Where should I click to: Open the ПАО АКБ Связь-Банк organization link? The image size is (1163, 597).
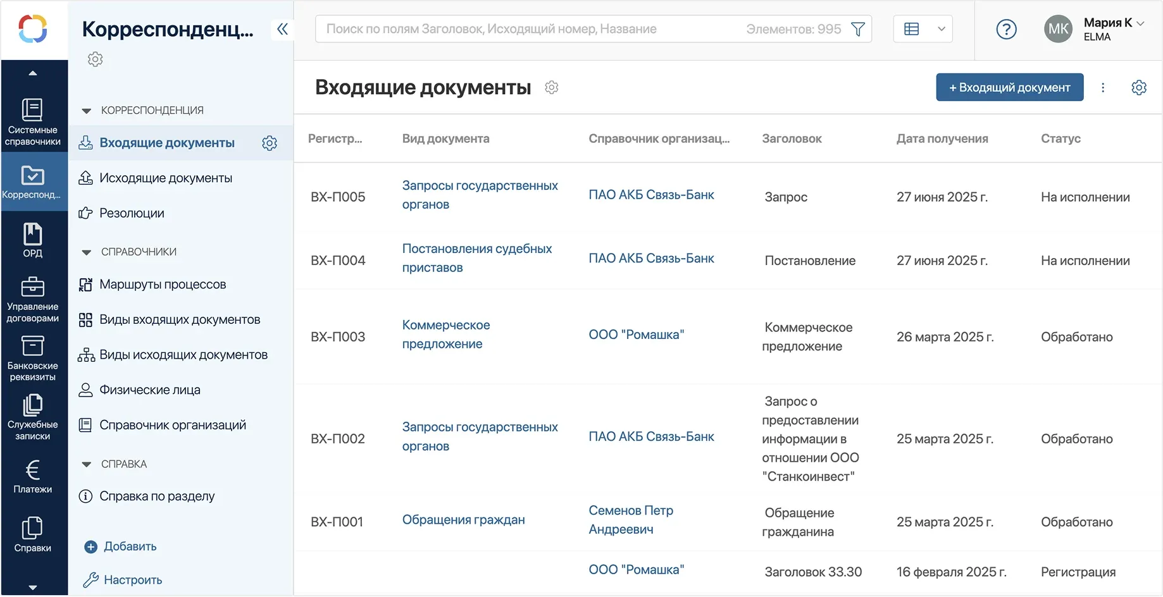pyautogui.click(x=651, y=195)
